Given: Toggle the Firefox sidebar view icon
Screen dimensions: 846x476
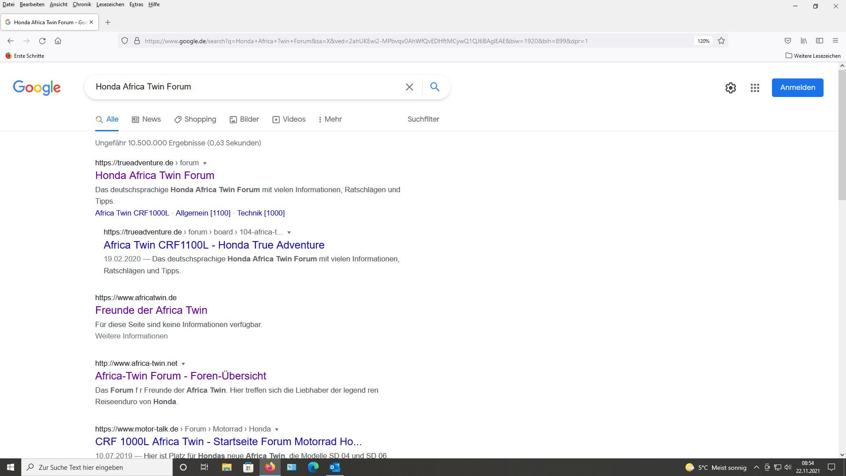Looking at the screenshot, I should (820, 41).
